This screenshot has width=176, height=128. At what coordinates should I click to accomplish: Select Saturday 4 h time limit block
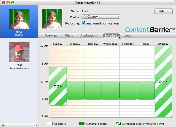163,82
